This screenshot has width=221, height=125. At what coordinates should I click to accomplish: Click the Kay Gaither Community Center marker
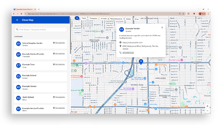133,89
